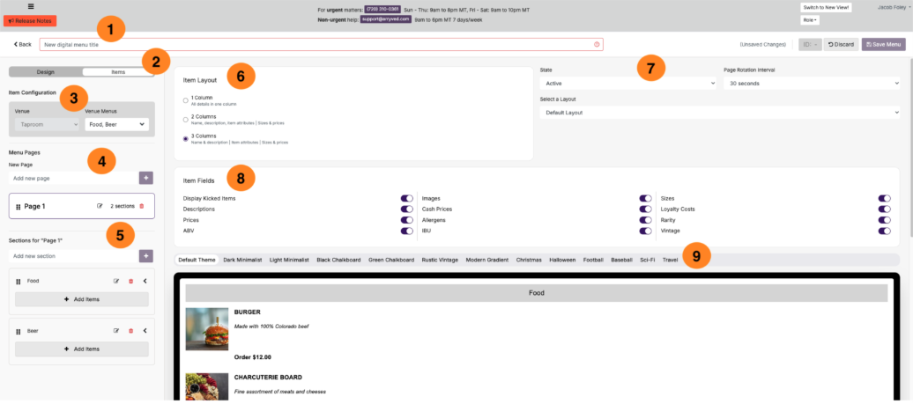Open Page Rotation Interval dropdown
Screen dimensions: 913x404
point(811,84)
